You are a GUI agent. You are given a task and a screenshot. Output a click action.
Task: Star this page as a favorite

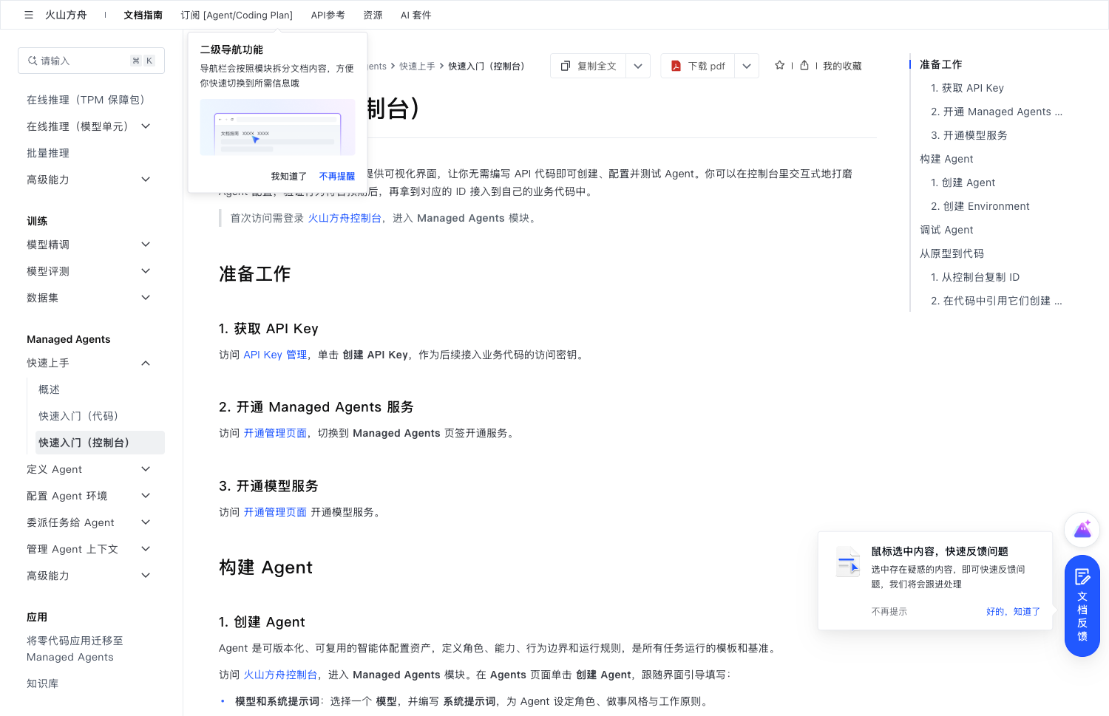tap(779, 65)
